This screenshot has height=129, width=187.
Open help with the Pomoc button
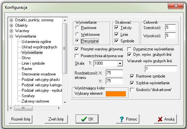click(x=128, y=119)
